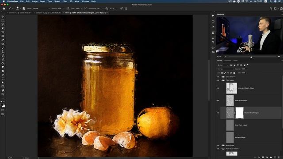
Task: Click the macOS Spotlight search icon
Action: pos(271,1)
